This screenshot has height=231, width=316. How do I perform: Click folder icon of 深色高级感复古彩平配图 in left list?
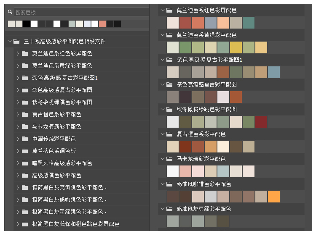click(x=25, y=90)
